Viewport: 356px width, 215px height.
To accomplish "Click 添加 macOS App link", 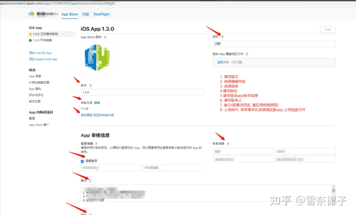I will (x=40, y=53).
